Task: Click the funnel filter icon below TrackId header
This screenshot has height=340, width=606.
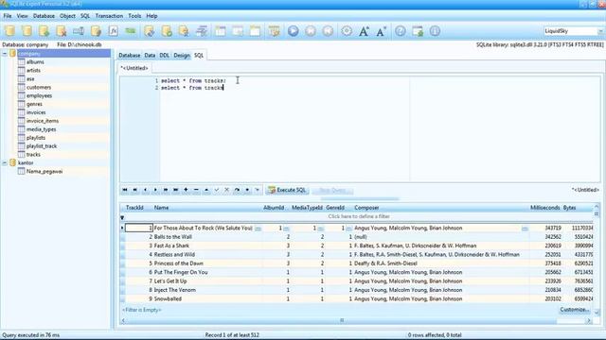Action: click(x=122, y=218)
